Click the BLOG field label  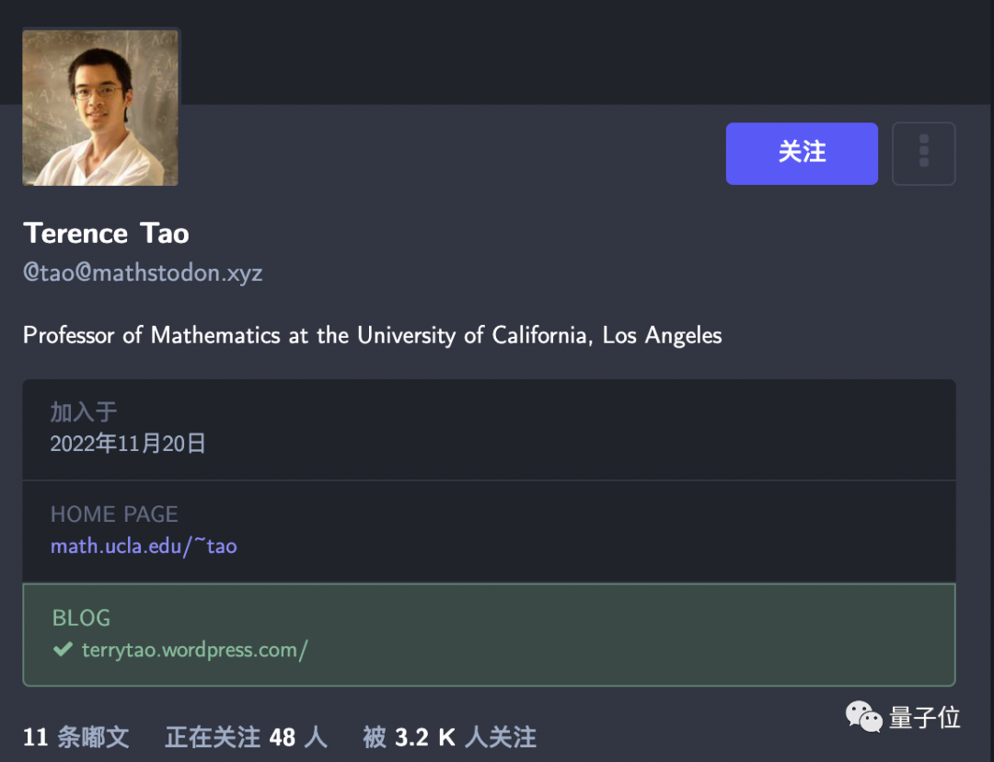tap(81, 618)
